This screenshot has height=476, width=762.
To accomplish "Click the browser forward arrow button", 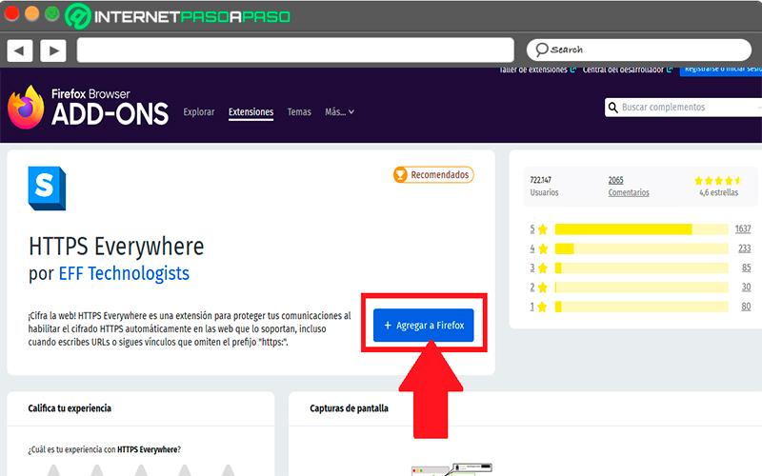I will [x=53, y=50].
